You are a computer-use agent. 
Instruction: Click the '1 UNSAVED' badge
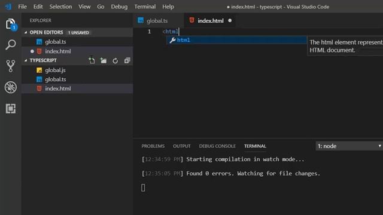(78, 32)
